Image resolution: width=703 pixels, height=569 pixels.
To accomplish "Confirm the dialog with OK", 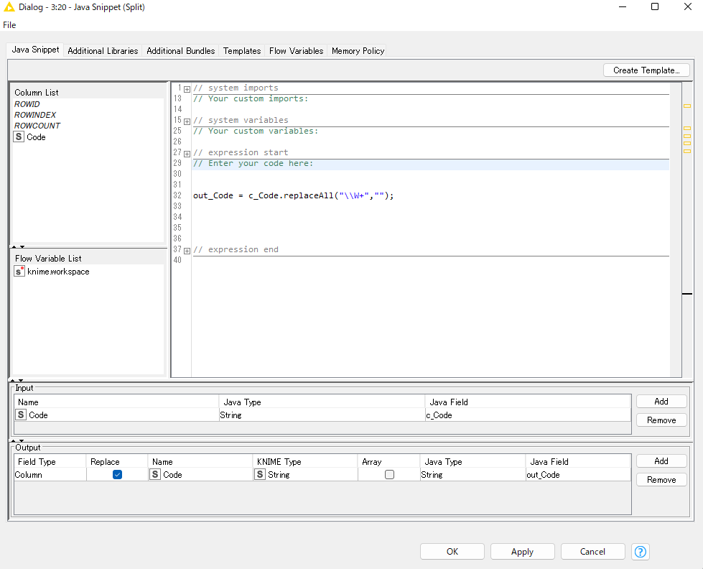I will point(452,552).
